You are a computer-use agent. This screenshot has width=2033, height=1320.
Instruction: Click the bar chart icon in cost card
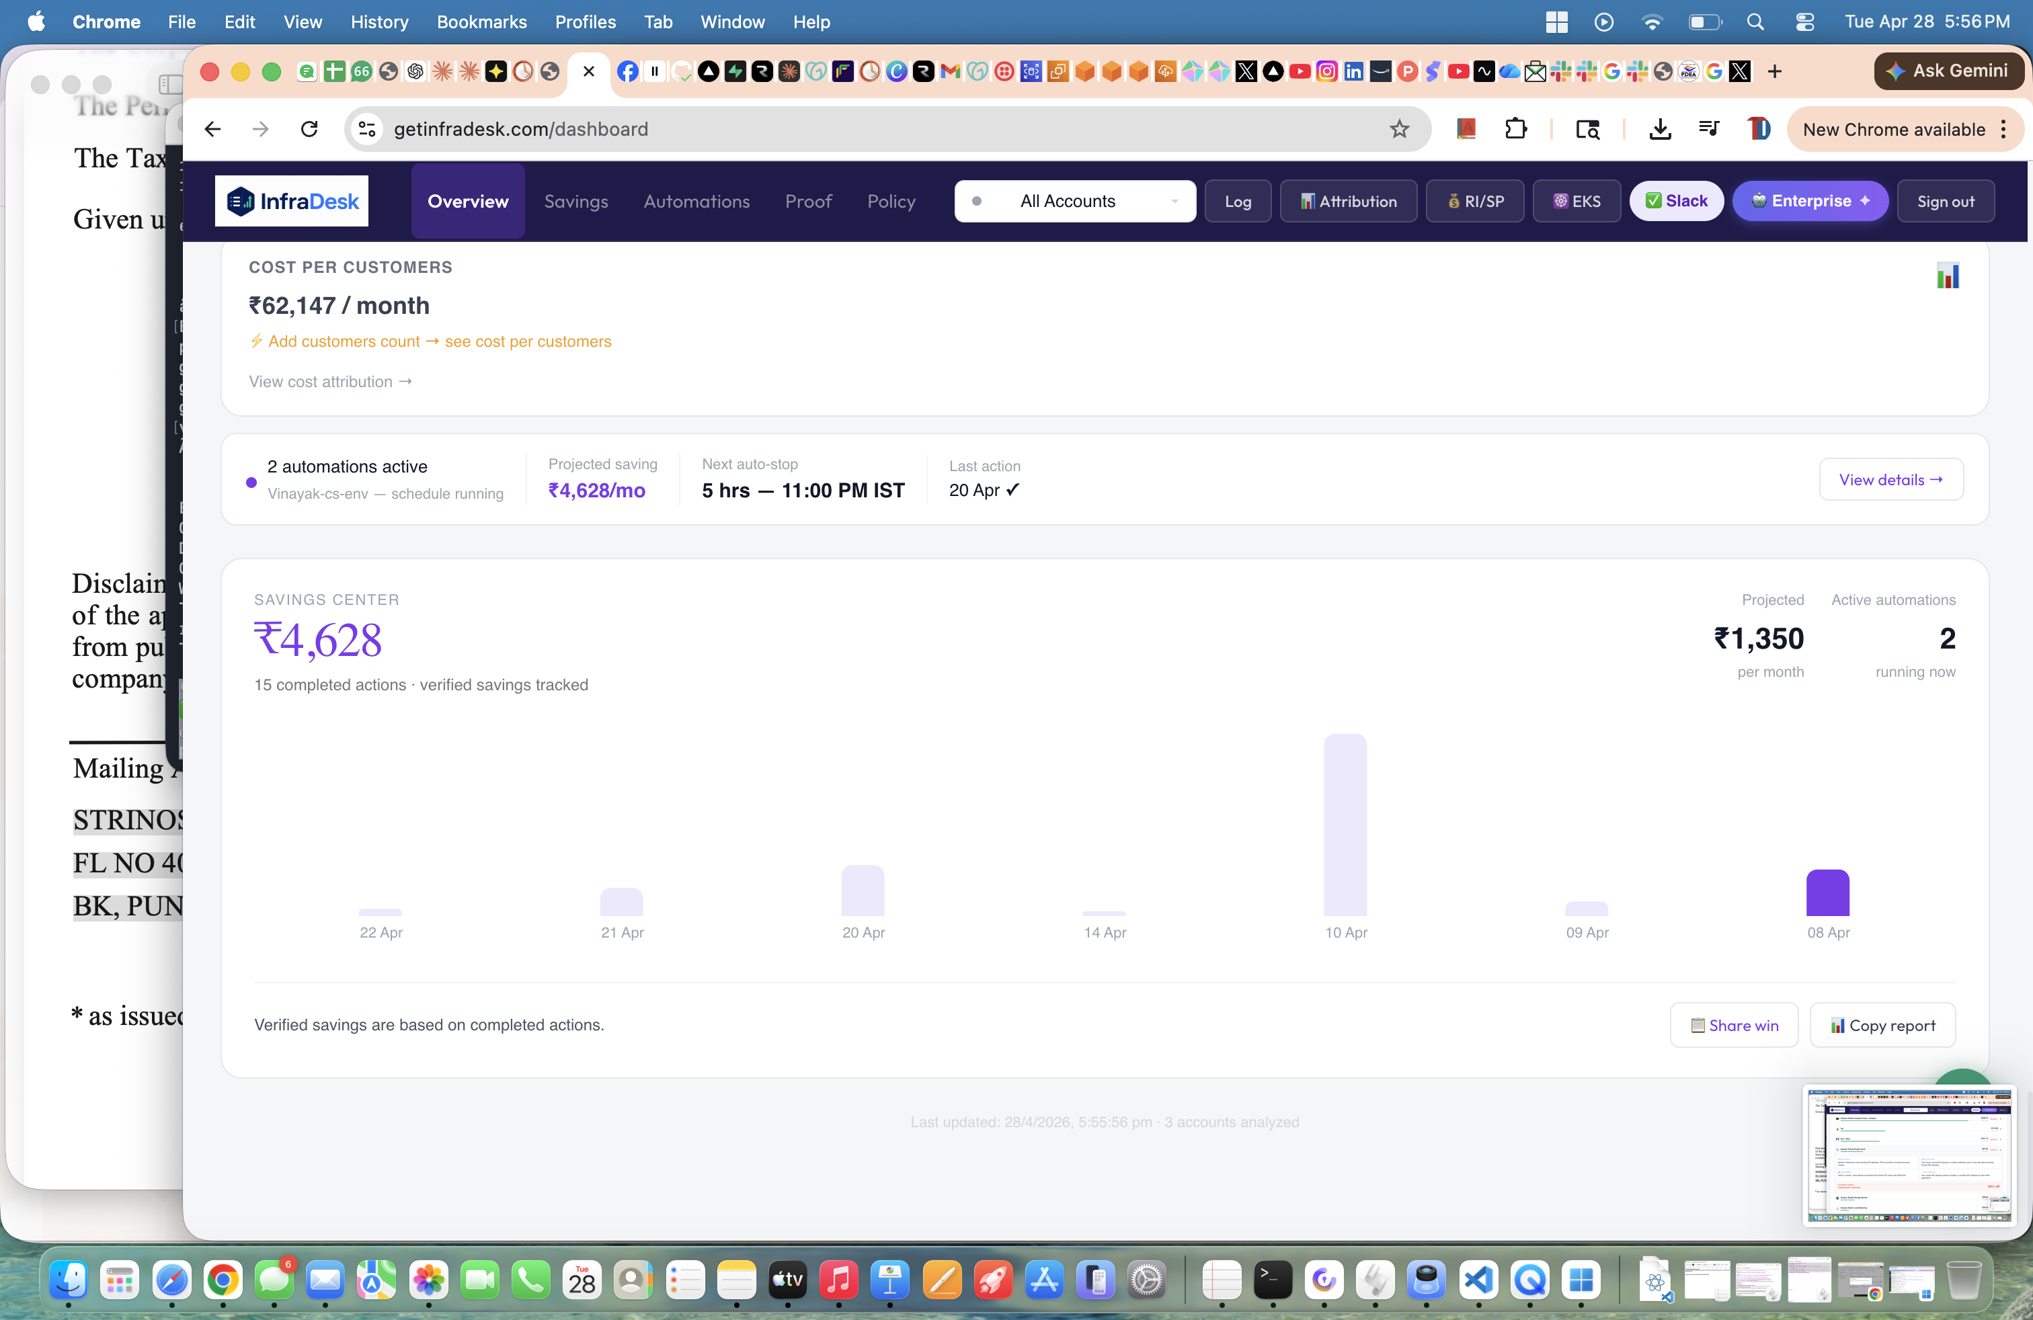[x=1948, y=276]
